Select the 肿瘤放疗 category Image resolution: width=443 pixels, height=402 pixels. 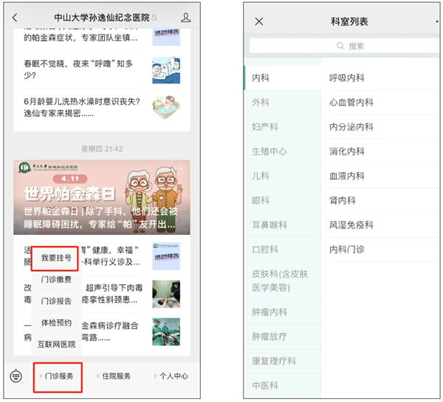(x=283, y=336)
